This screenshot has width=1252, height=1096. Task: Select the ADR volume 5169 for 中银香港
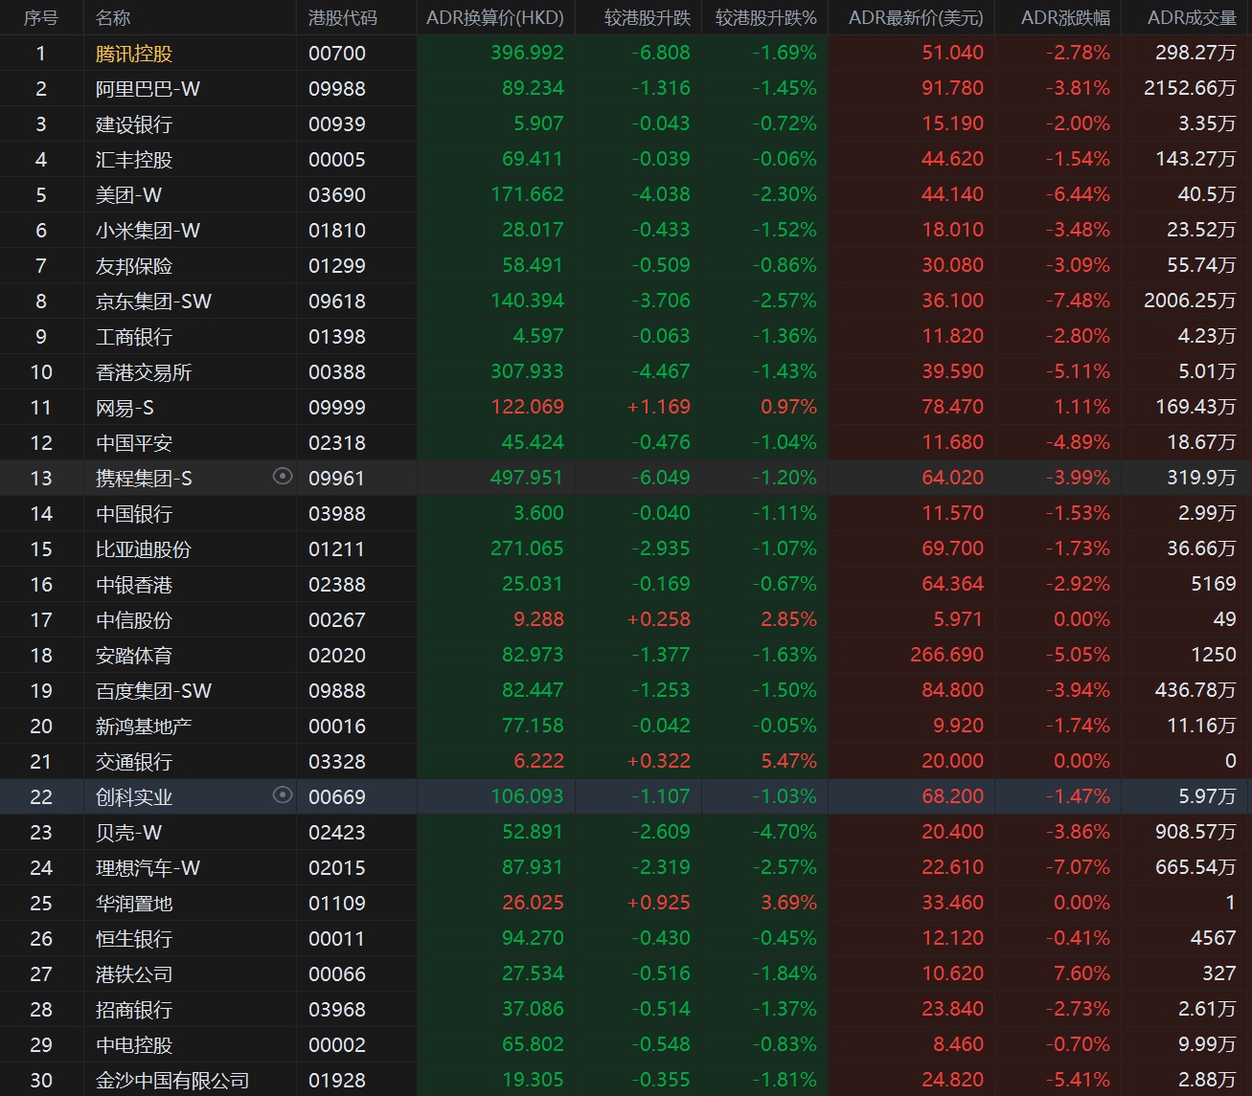coord(1214,585)
